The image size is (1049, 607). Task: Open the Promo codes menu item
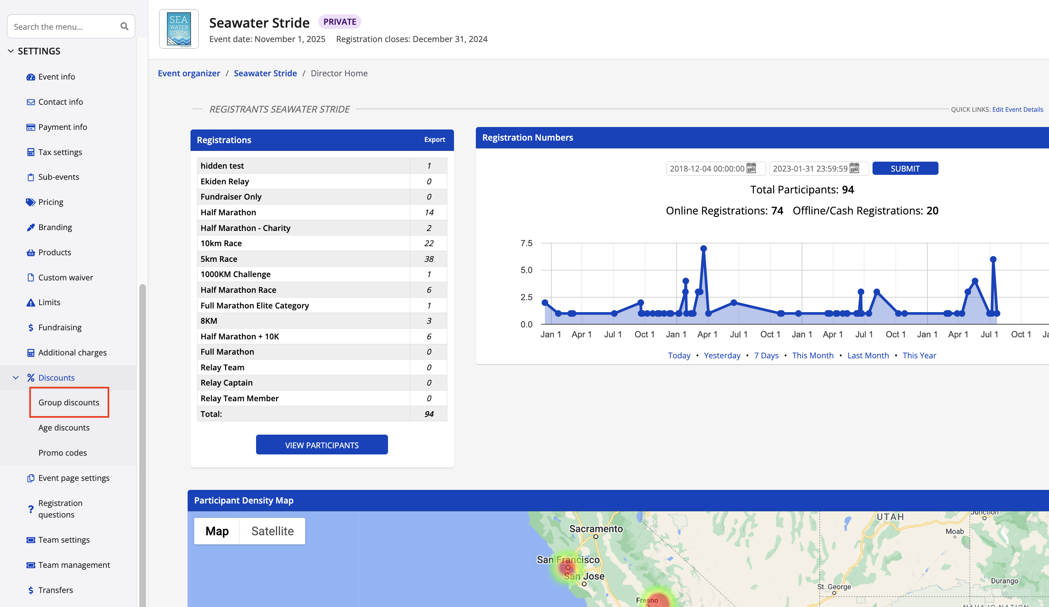click(62, 452)
